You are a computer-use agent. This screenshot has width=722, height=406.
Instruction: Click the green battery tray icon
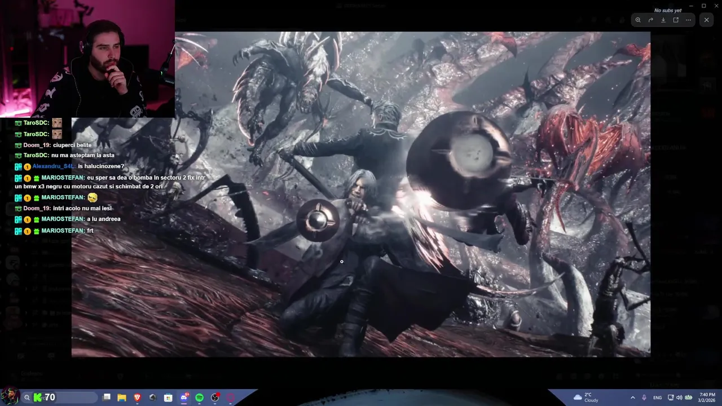click(688, 398)
